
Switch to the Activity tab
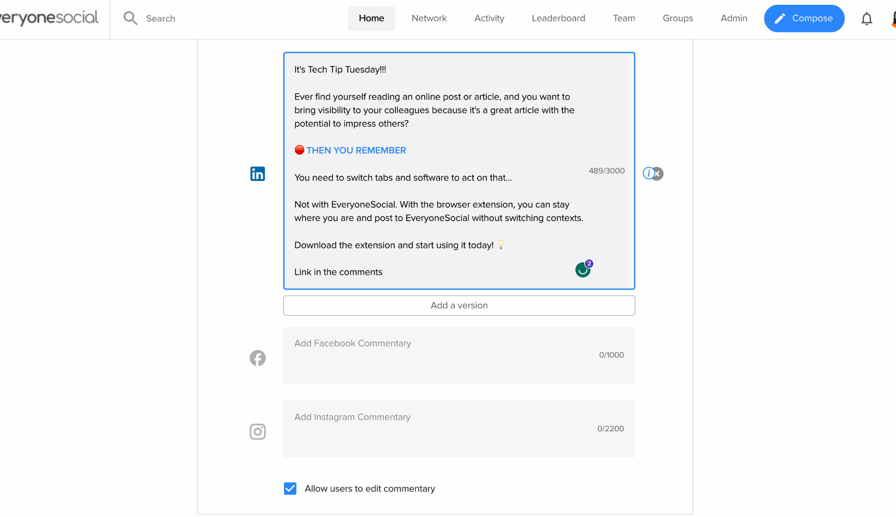pyautogui.click(x=489, y=18)
